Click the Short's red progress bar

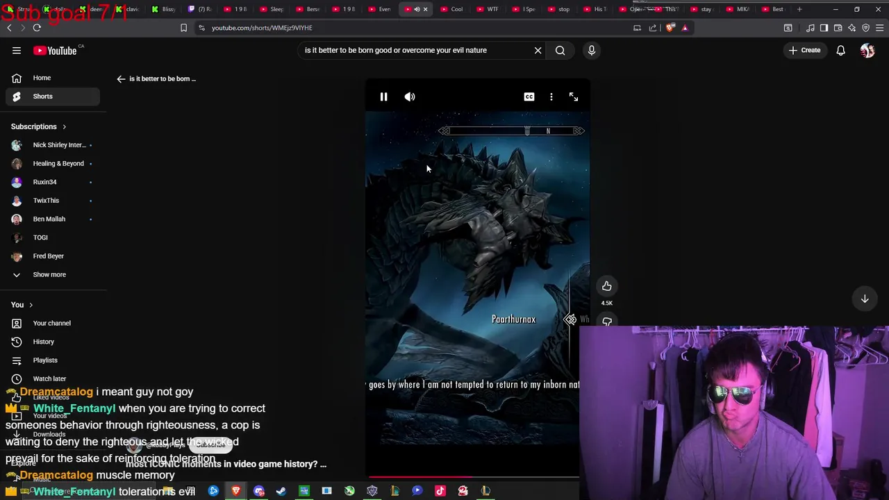tap(472, 477)
